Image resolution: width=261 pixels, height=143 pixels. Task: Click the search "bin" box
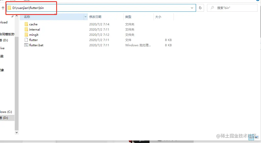pyautogui.click(x=232, y=8)
